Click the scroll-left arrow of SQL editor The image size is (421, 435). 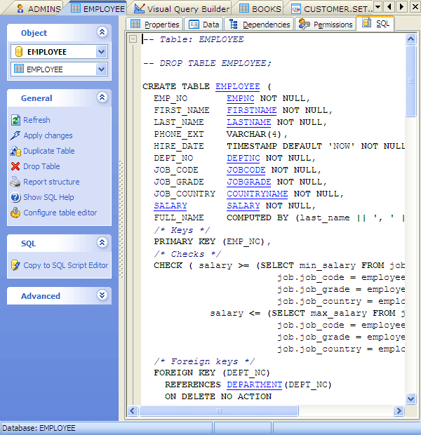click(133, 411)
